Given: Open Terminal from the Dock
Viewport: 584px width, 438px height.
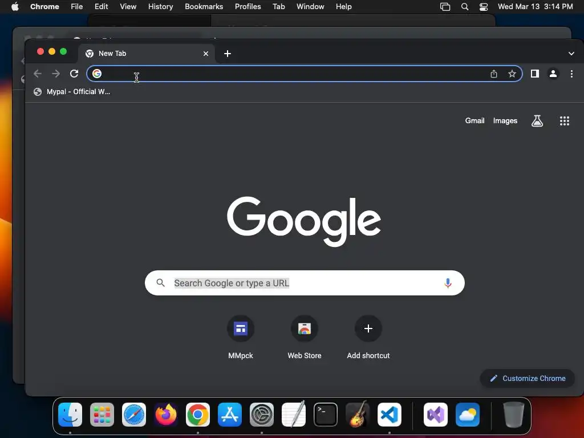Looking at the screenshot, I should (x=326, y=415).
